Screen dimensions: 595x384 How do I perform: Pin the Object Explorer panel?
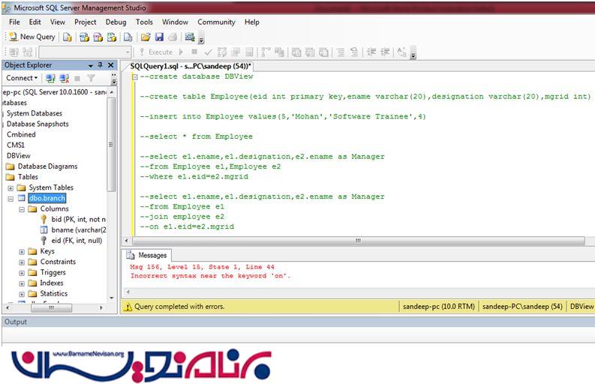point(101,65)
